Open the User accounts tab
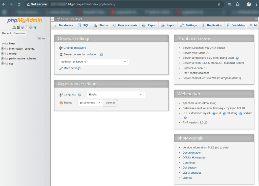The height and width of the screenshot is (186, 259). coord(125,25)
